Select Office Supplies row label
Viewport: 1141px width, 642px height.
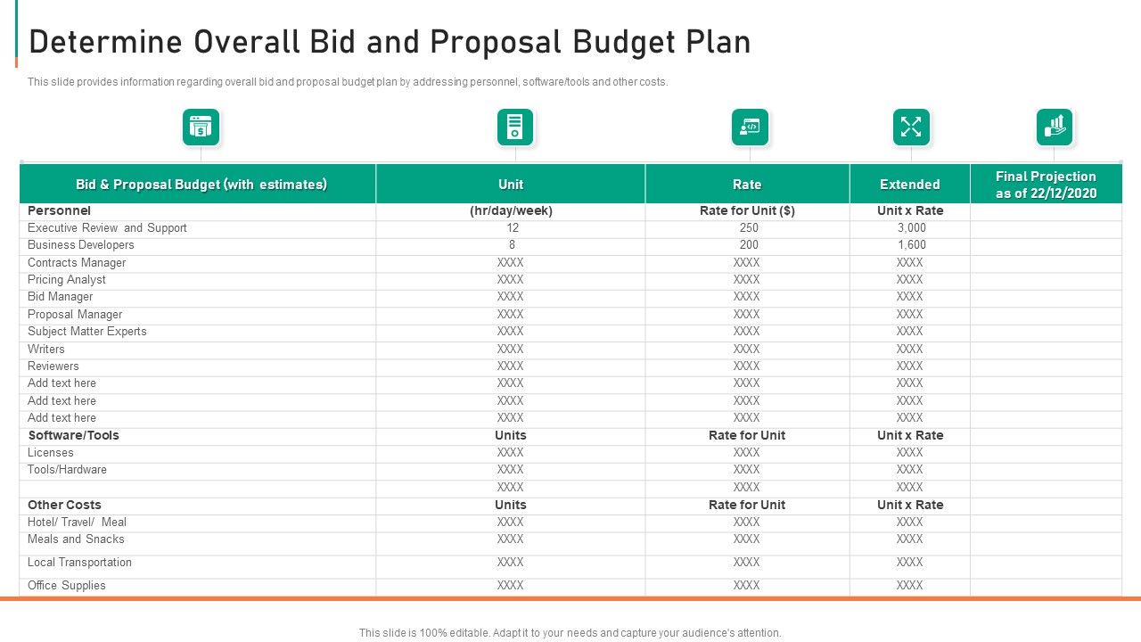coord(67,586)
